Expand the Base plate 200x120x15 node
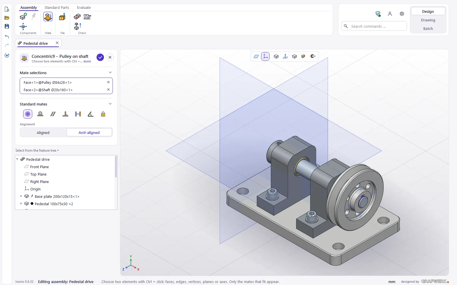 (21, 196)
